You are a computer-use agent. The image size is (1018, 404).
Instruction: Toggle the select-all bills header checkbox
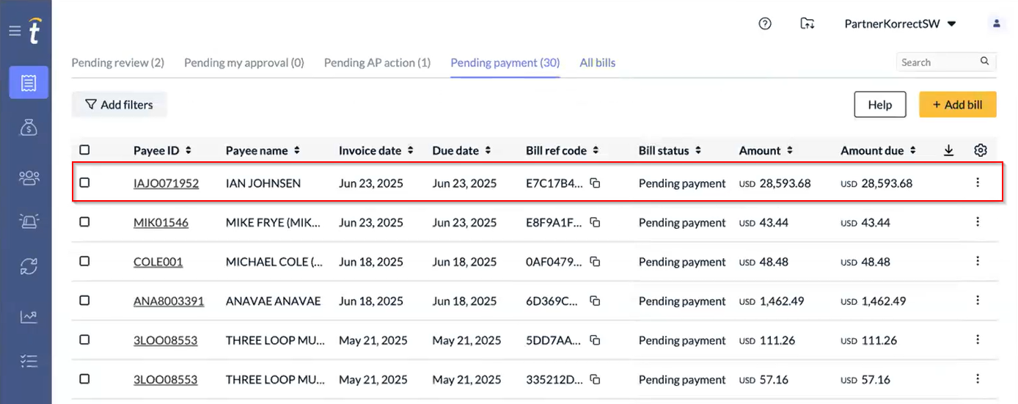click(84, 150)
